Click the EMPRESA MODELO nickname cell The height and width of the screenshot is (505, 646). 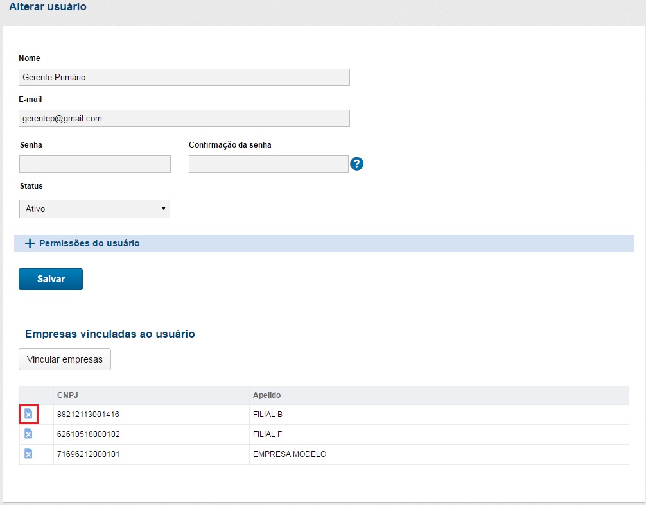(x=290, y=454)
